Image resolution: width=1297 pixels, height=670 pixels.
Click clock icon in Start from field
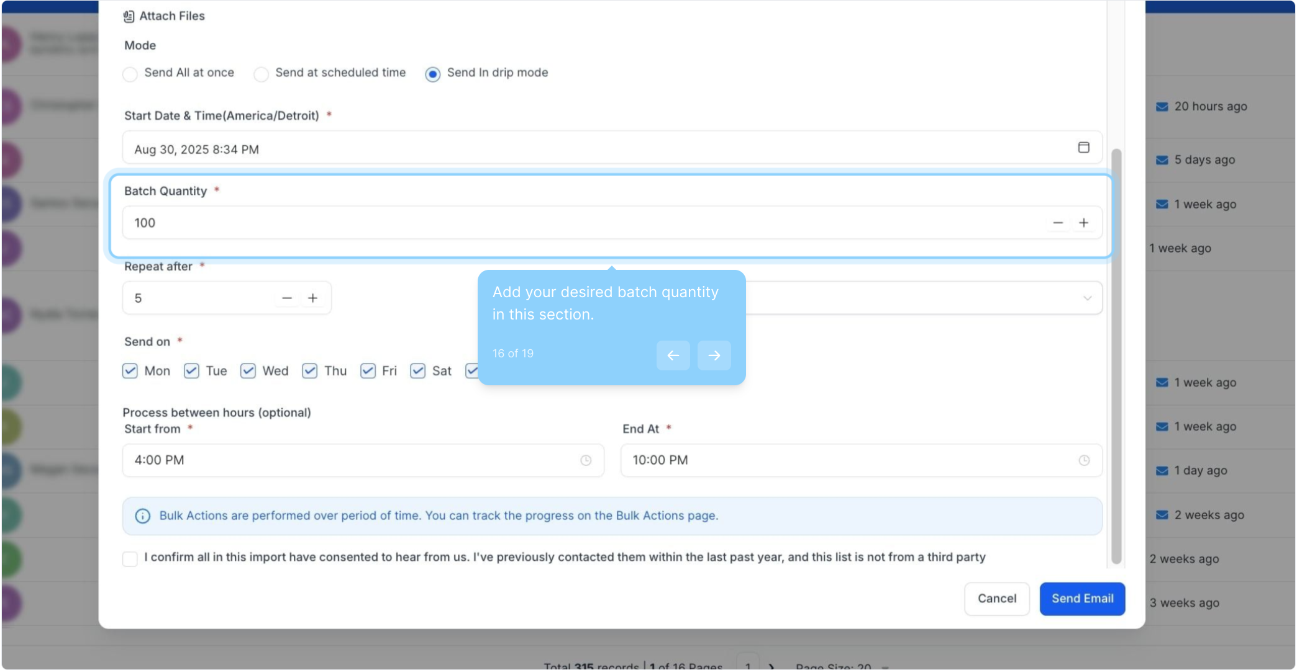pos(586,460)
